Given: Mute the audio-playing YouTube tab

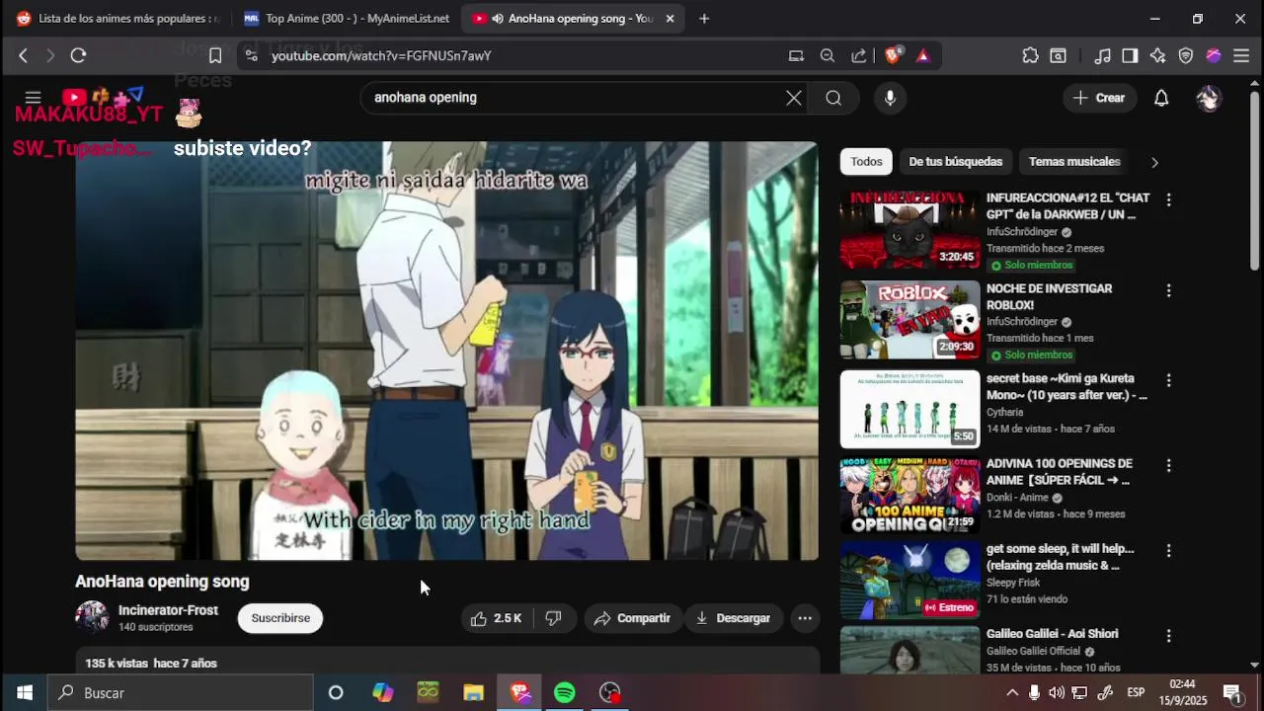Looking at the screenshot, I should click(x=498, y=19).
